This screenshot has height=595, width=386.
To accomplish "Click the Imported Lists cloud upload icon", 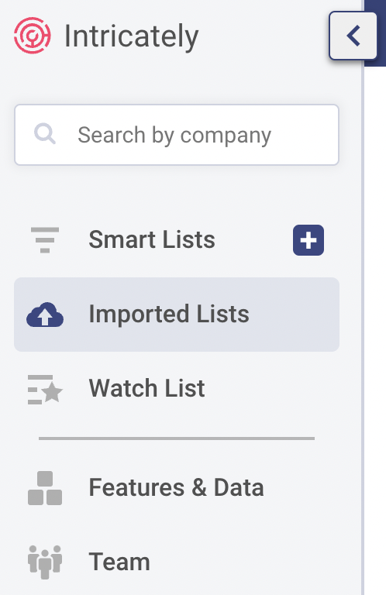I will pyautogui.click(x=45, y=315).
